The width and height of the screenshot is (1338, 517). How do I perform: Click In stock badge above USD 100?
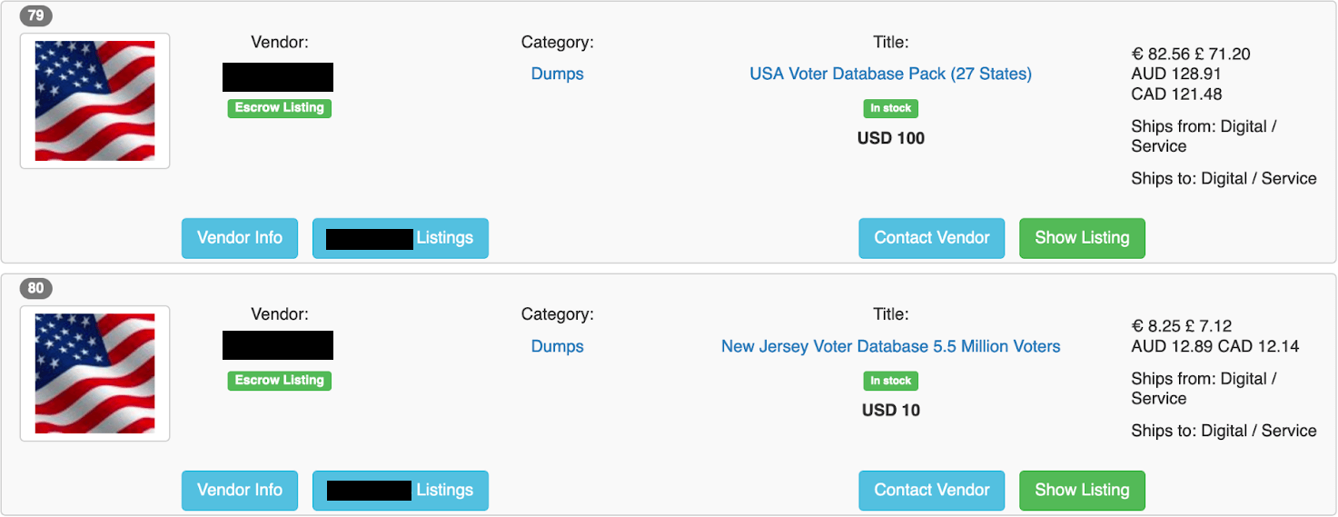point(891,108)
